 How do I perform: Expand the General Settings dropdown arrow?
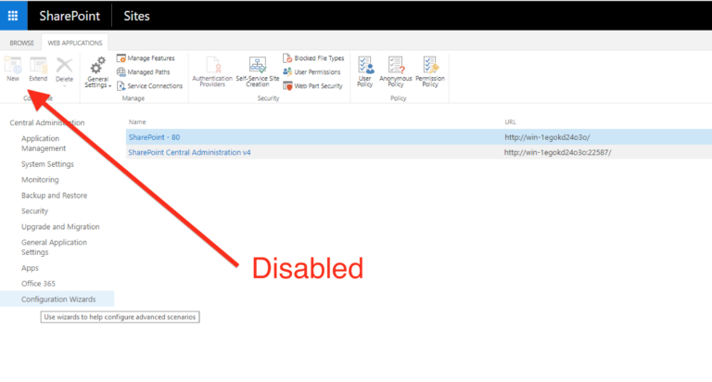coord(110,86)
